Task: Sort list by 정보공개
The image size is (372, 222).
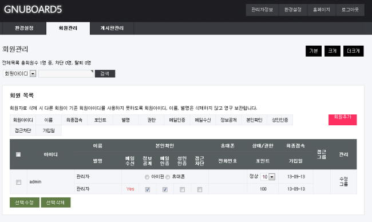Action: 228,120
